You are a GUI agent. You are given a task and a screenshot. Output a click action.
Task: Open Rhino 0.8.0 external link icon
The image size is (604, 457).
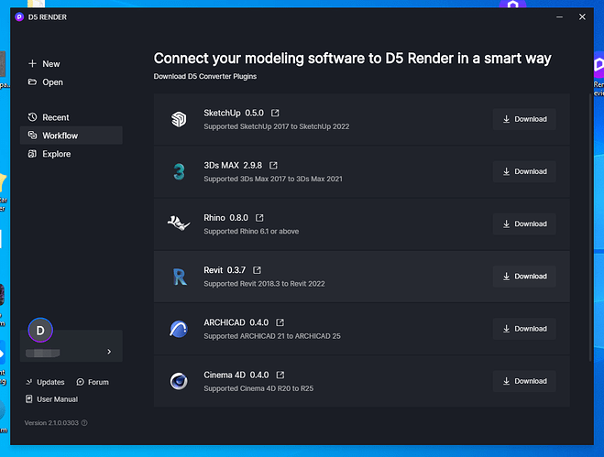coord(259,218)
